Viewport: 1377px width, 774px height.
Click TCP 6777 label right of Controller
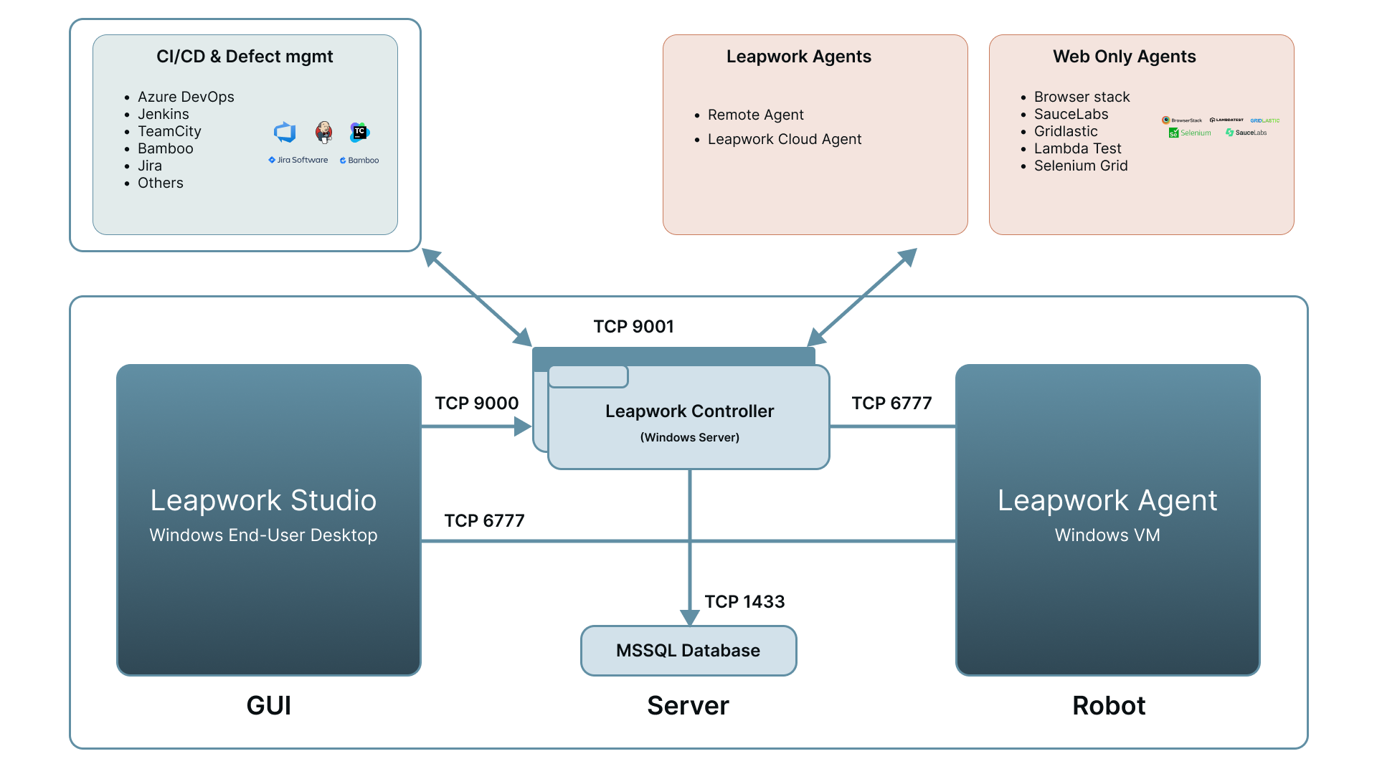tap(892, 403)
